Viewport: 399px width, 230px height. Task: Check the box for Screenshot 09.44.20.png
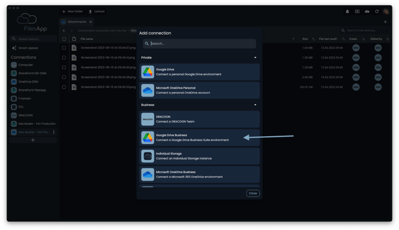[64, 67]
